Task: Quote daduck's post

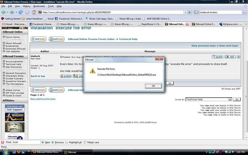Action: (x=218, y=57)
